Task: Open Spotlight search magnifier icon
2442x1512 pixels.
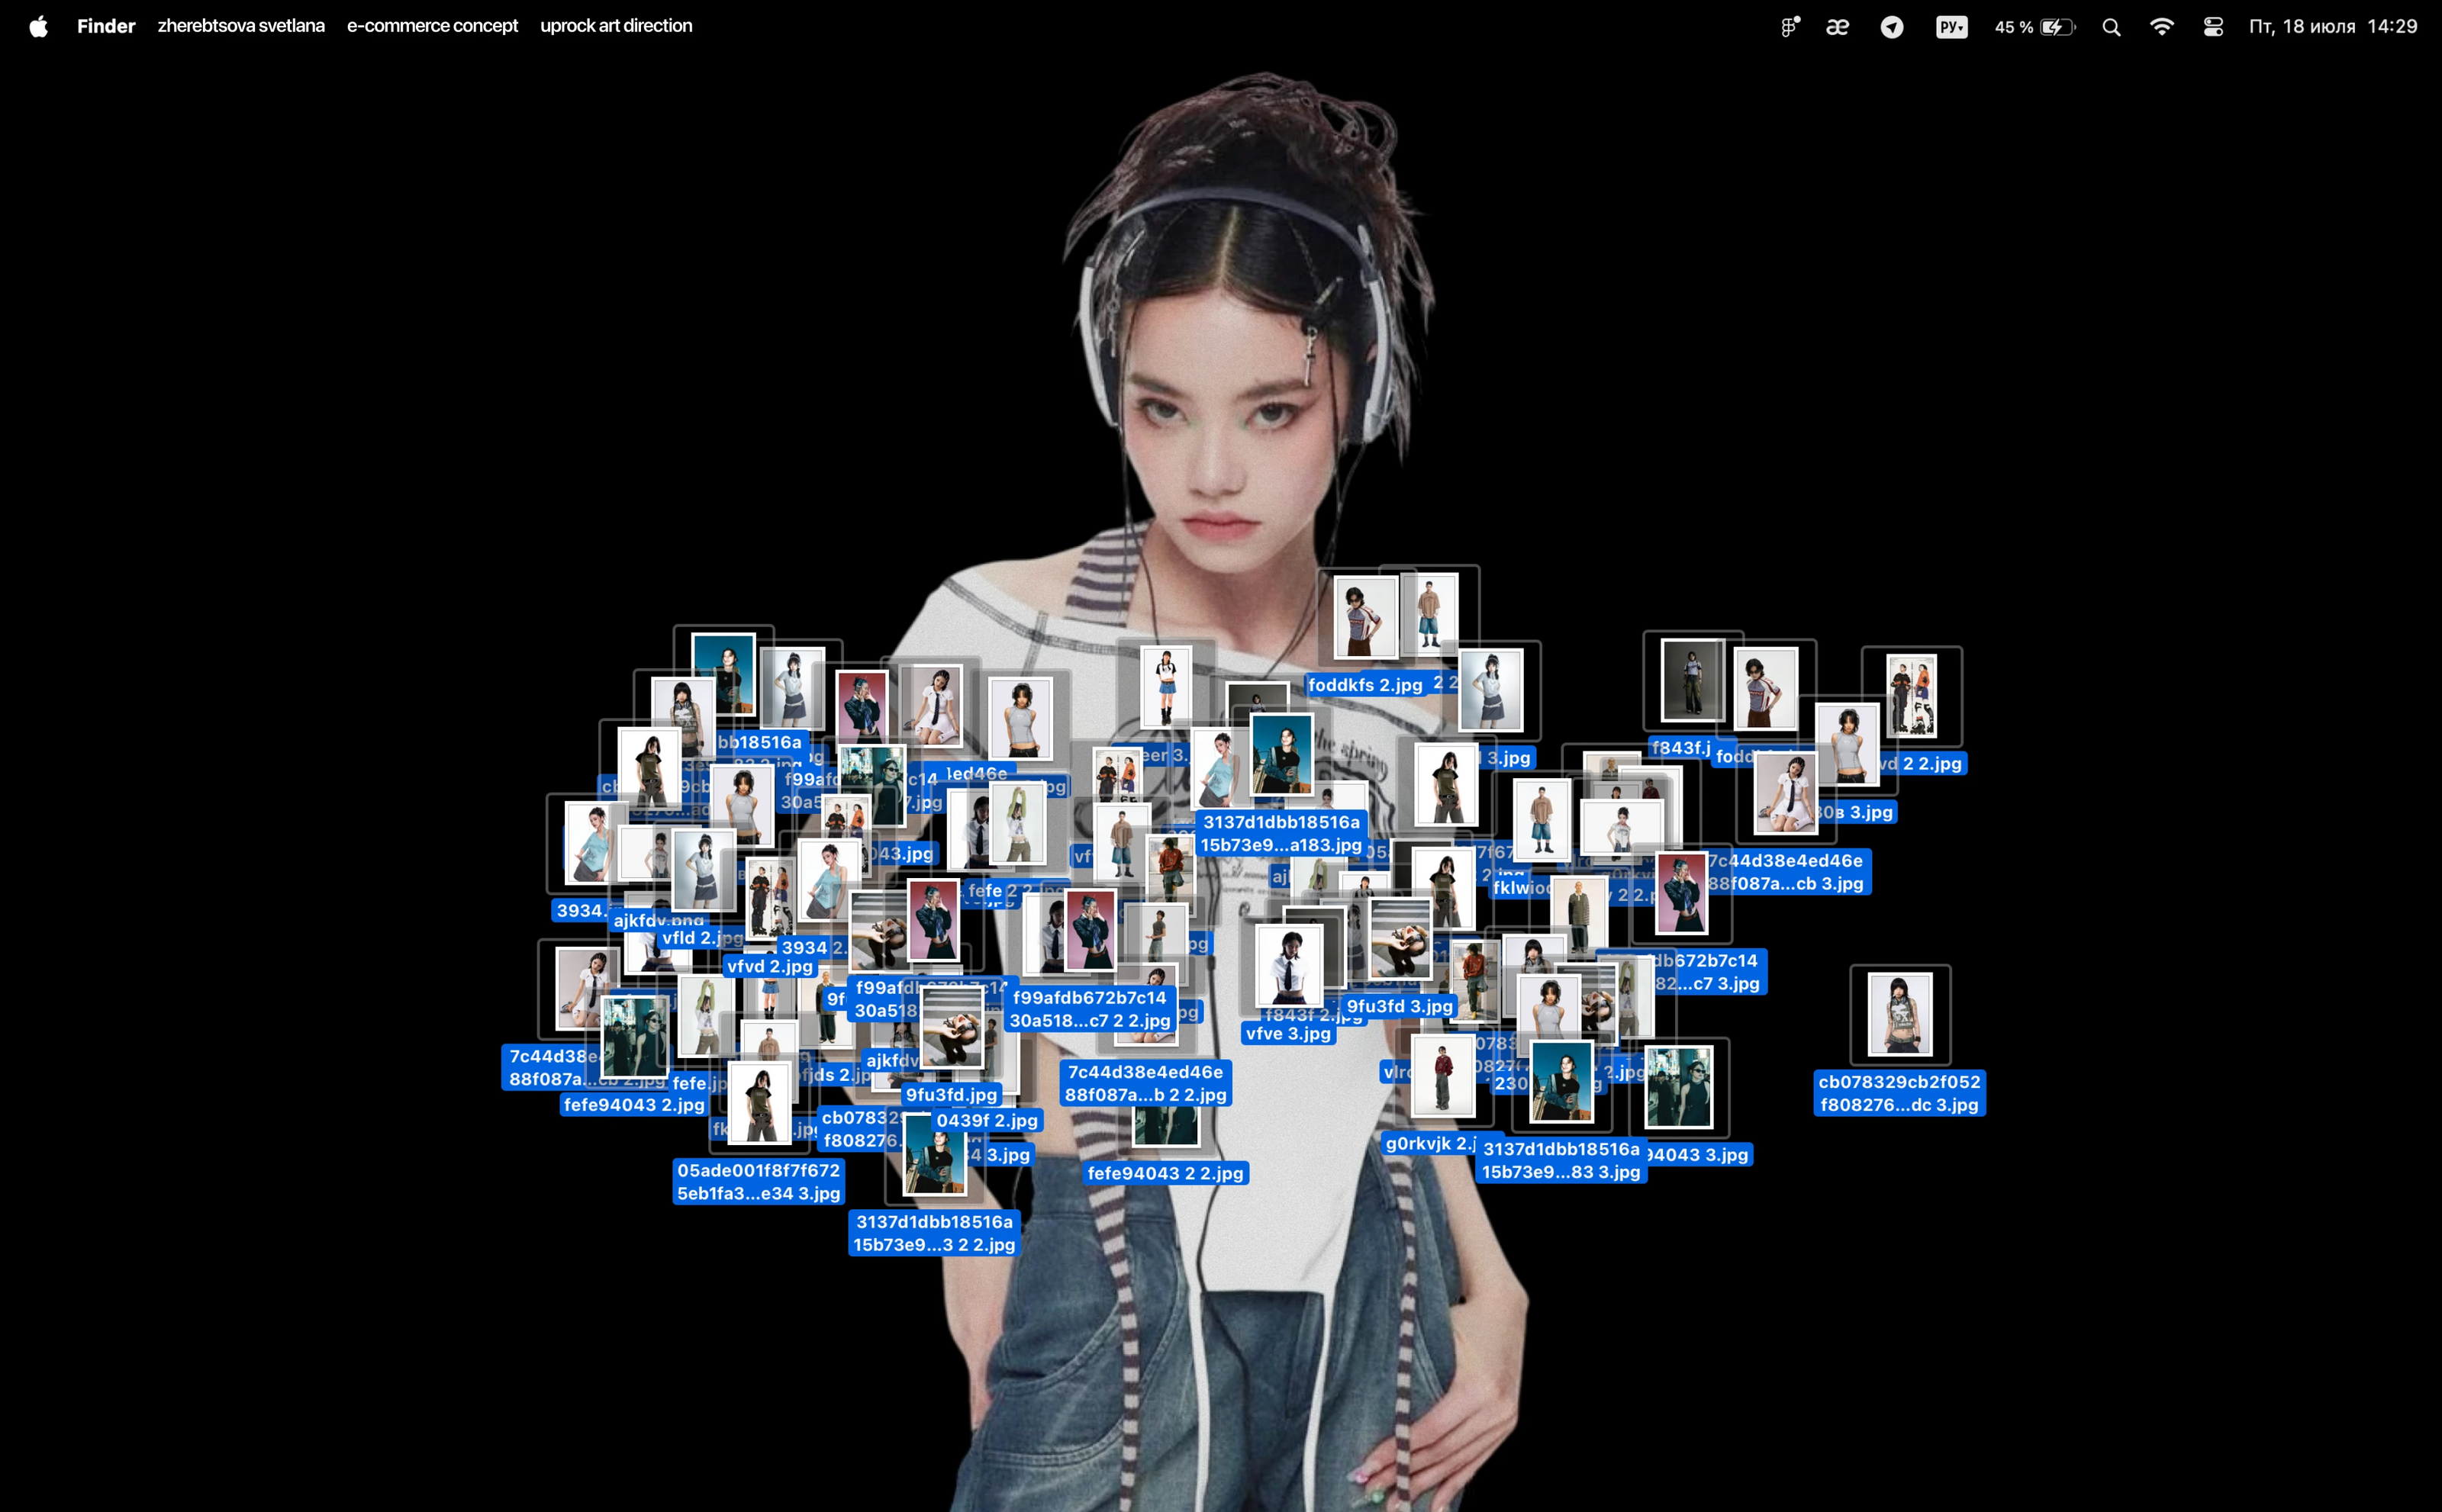Action: coord(2111,27)
